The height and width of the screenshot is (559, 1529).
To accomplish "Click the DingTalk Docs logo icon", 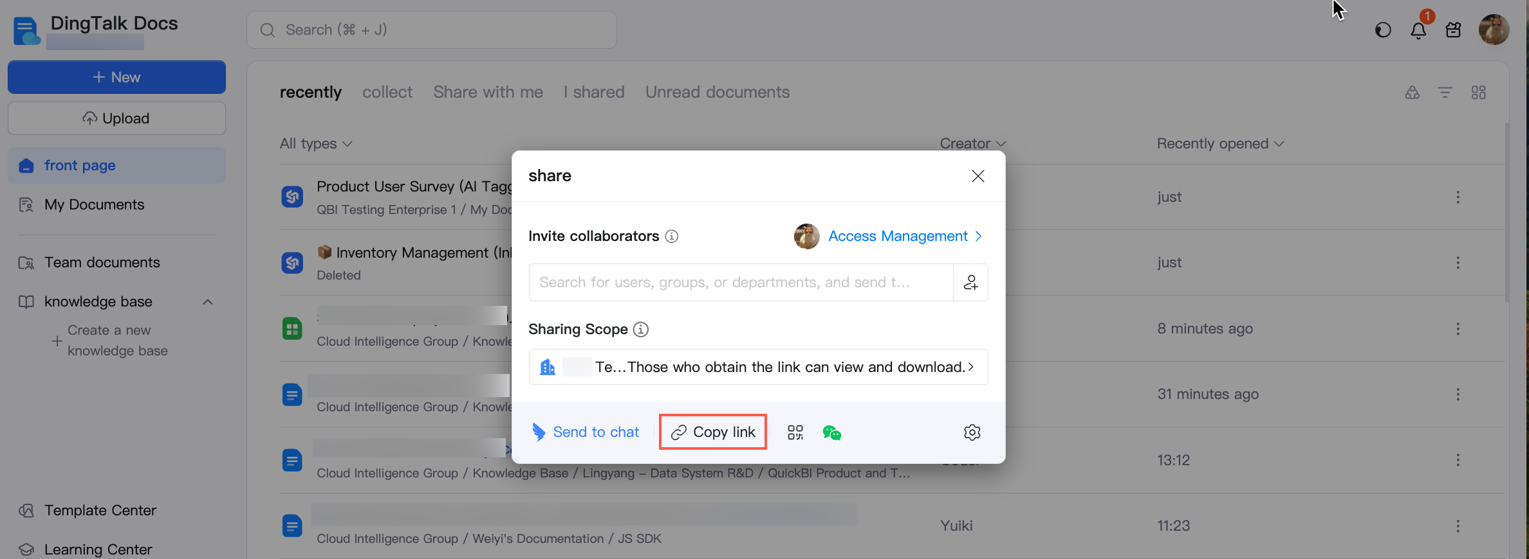I will pyautogui.click(x=27, y=31).
